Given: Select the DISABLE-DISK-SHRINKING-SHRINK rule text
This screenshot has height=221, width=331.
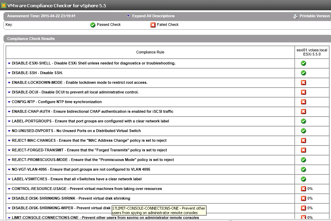Looking at the screenshot, I should point(71,199).
